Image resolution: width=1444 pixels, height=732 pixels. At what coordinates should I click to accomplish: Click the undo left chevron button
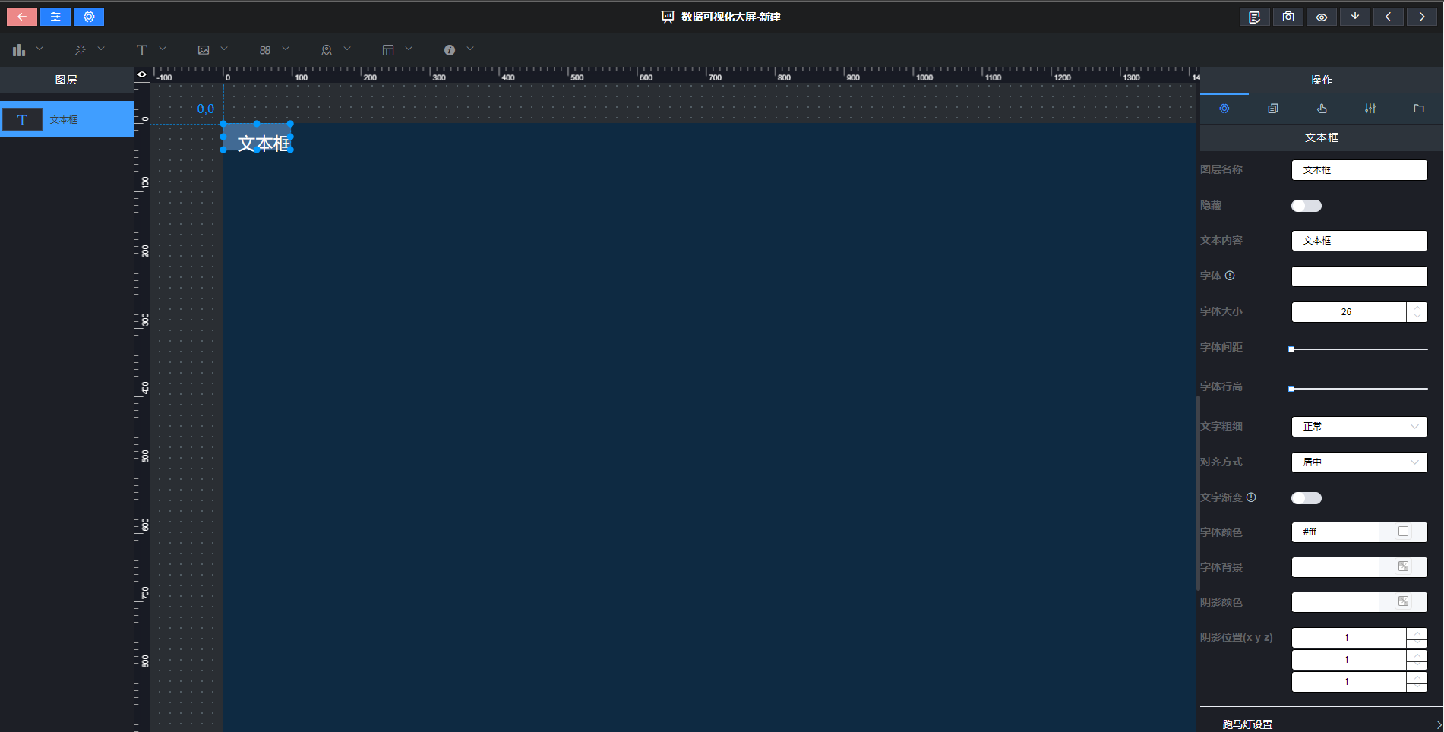click(x=1389, y=17)
